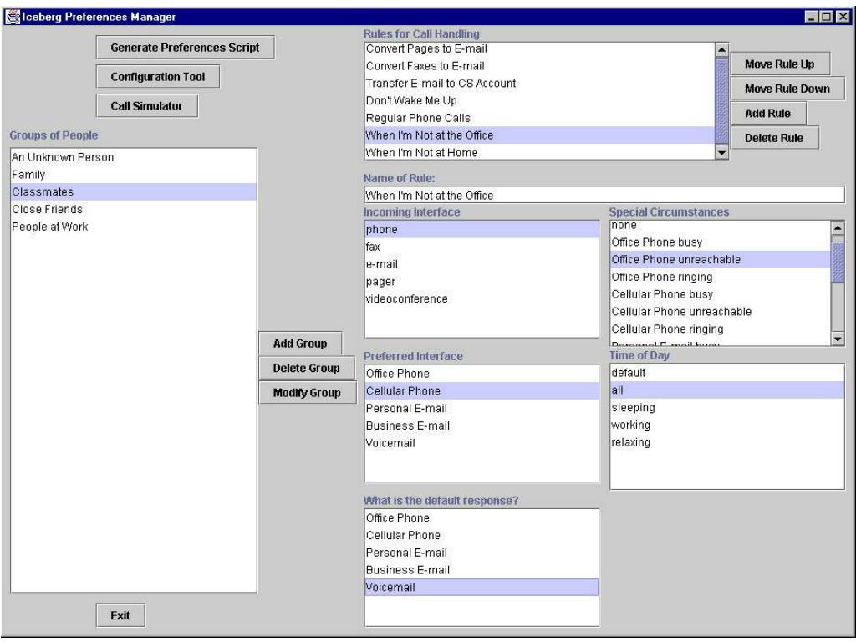
Task: Open the Configuration Tool
Action: (x=158, y=77)
